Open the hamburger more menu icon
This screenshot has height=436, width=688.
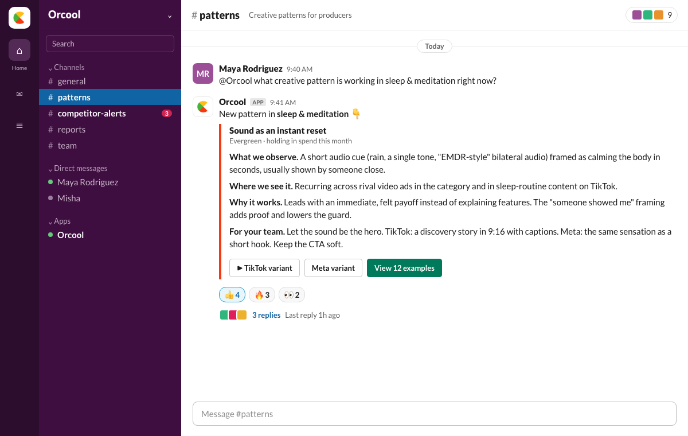click(x=19, y=125)
